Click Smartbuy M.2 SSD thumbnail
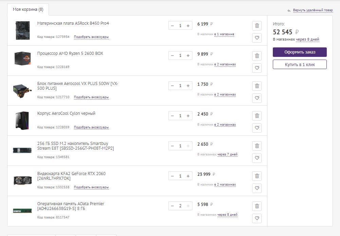340x236 pixels. 22,150
